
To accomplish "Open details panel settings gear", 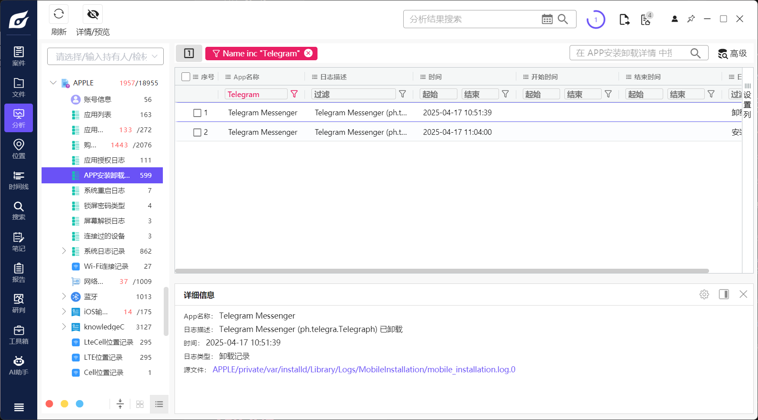I will coord(704,294).
